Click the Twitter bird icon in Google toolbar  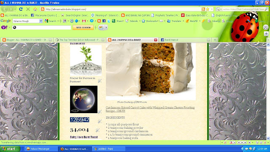pos(109,21)
